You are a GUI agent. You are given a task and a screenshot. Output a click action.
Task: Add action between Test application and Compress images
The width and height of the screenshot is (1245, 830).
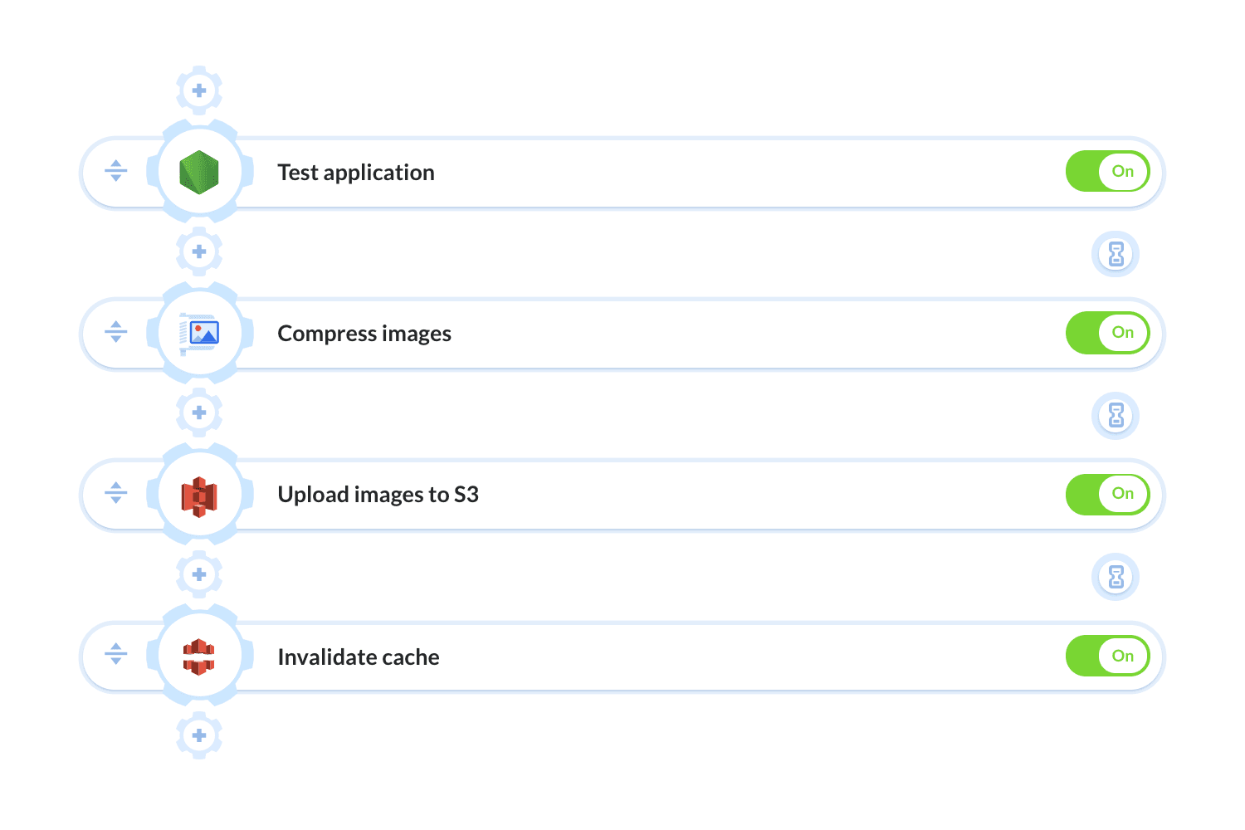[x=199, y=251]
